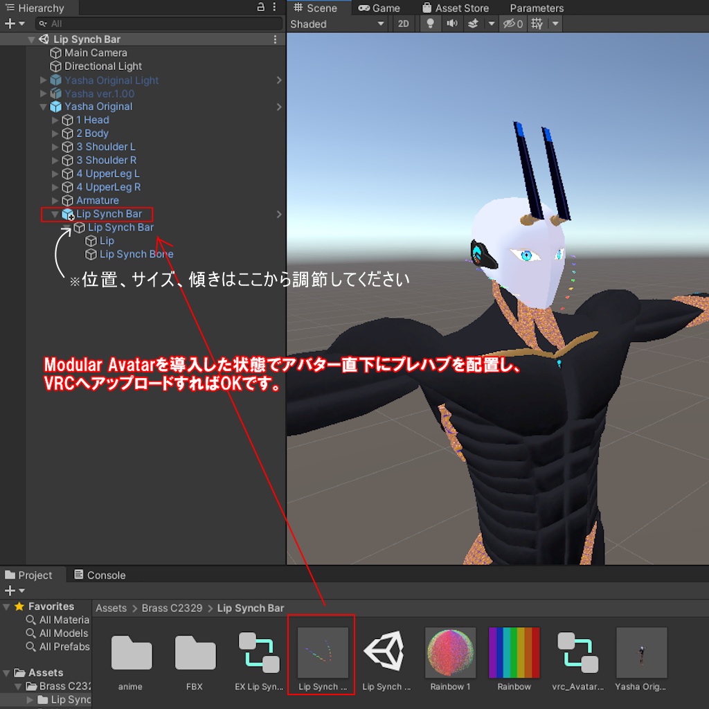Toggle 2D view mode
Screen dimensions: 709x709
404,24
